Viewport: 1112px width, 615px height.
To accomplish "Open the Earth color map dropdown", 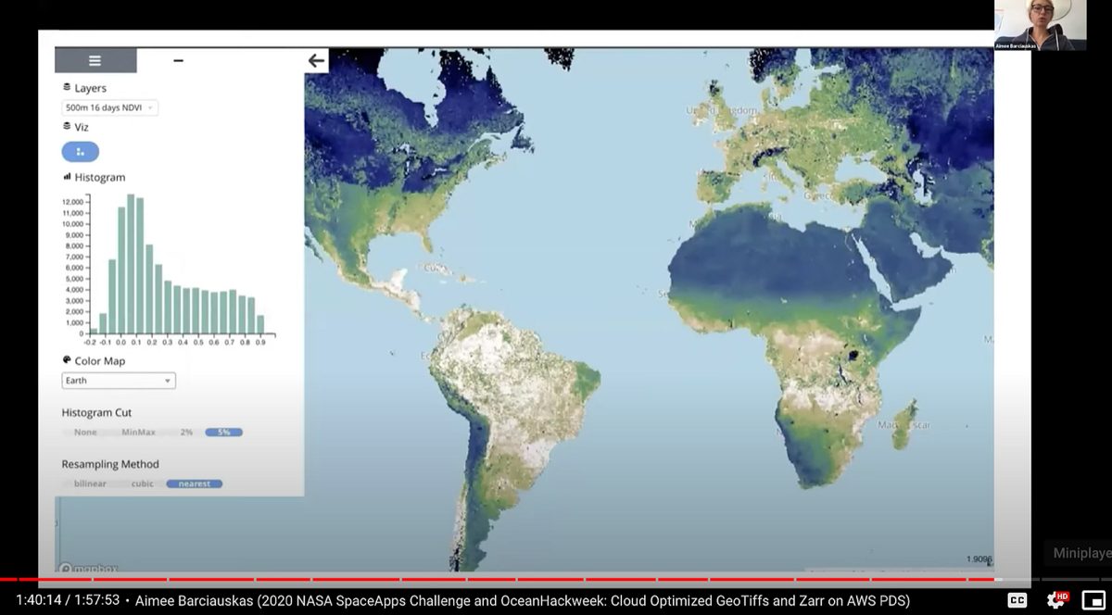I will pyautogui.click(x=119, y=381).
